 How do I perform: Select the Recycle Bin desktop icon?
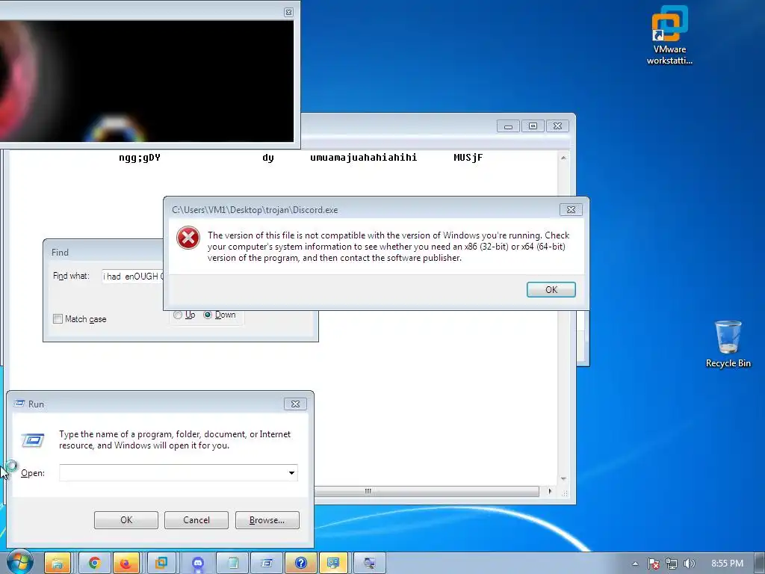728,344
